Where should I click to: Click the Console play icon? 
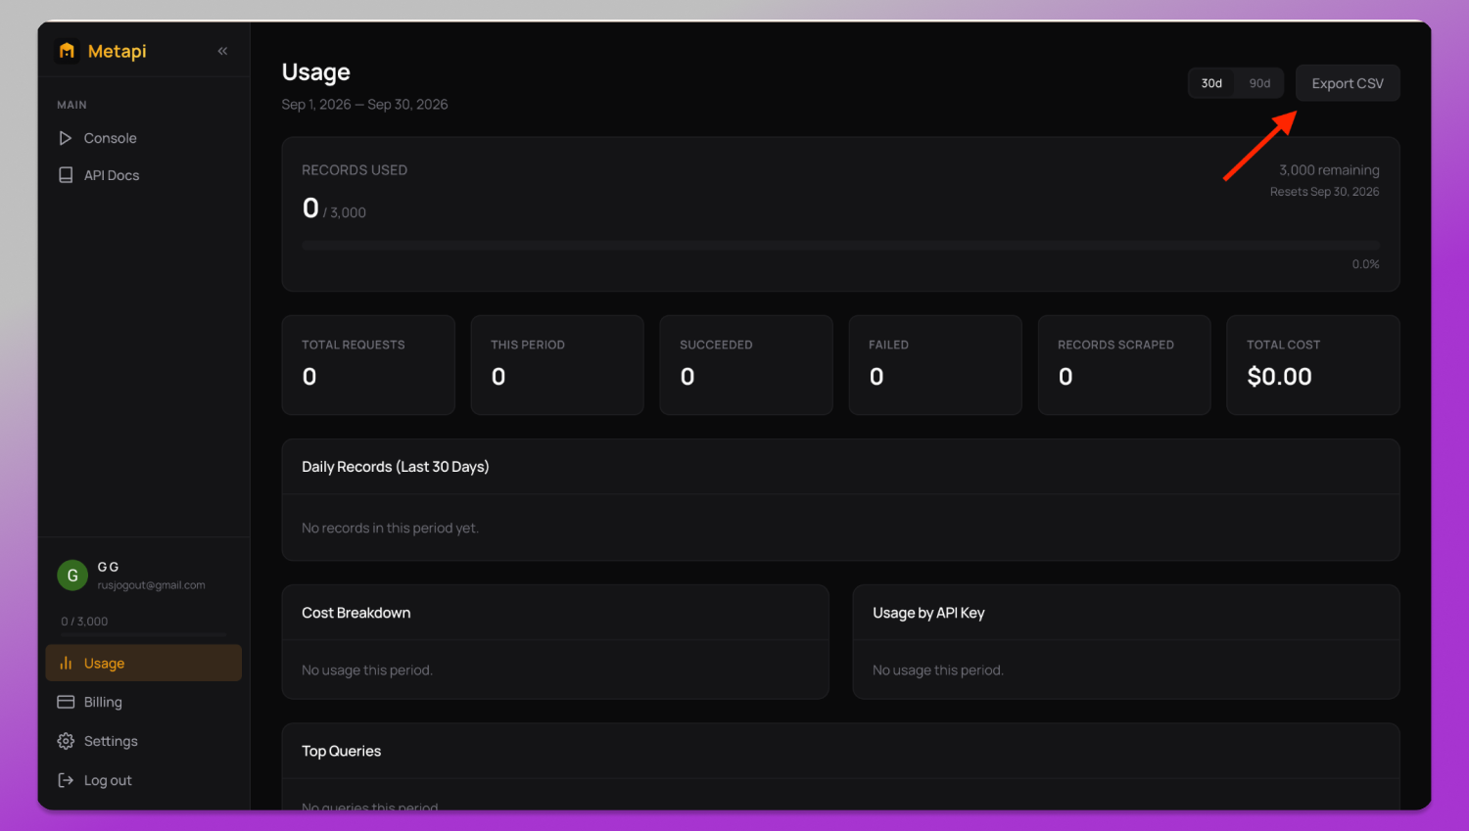pyautogui.click(x=66, y=138)
